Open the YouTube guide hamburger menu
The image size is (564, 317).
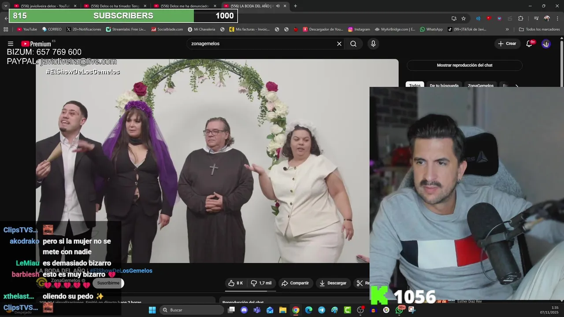(10, 44)
